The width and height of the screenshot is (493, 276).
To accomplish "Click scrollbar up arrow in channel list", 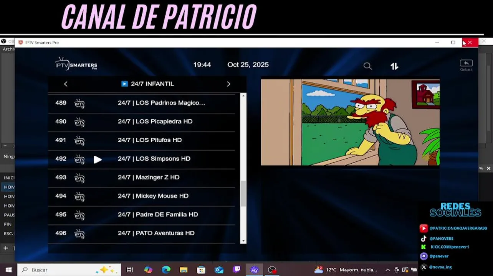I will tap(243, 95).
